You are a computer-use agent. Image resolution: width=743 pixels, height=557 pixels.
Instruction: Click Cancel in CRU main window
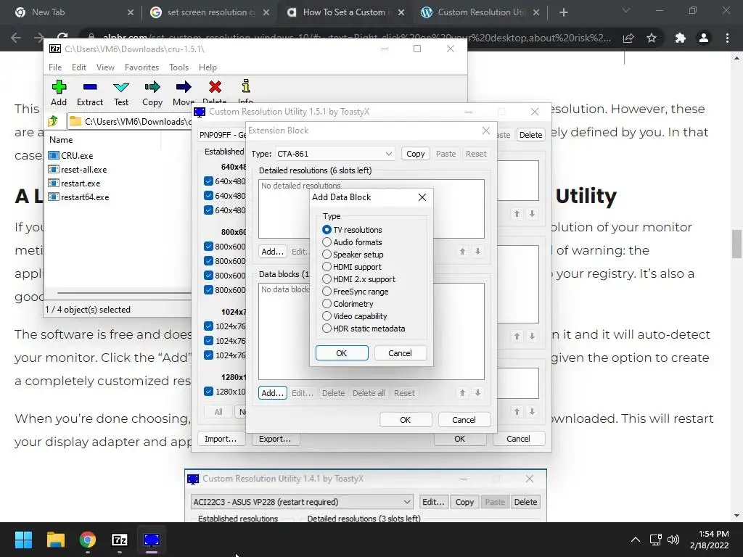pyautogui.click(x=518, y=439)
